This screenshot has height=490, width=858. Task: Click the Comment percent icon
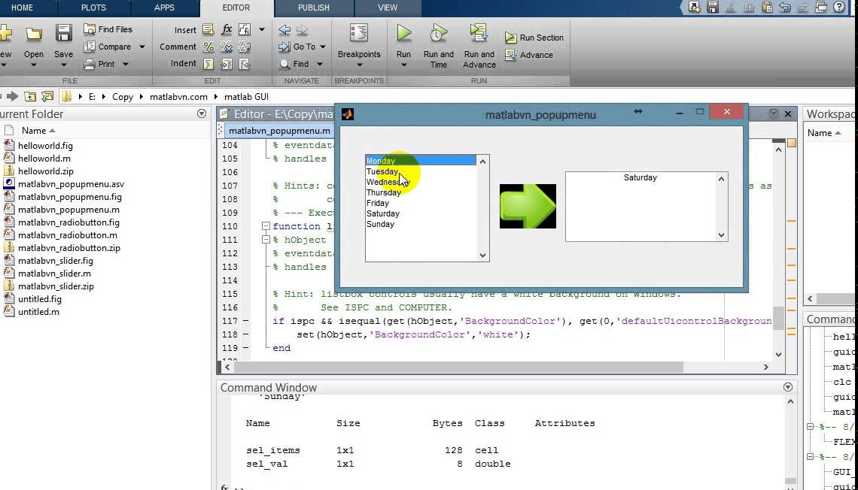coord(208,47)
